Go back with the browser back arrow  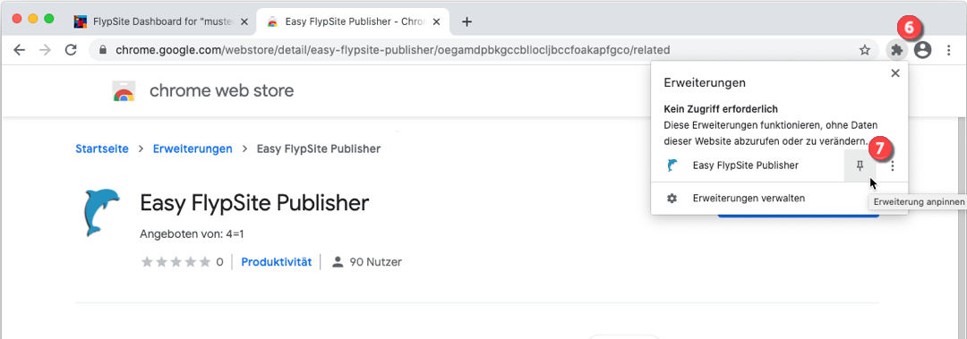click(x=19, y=50)
